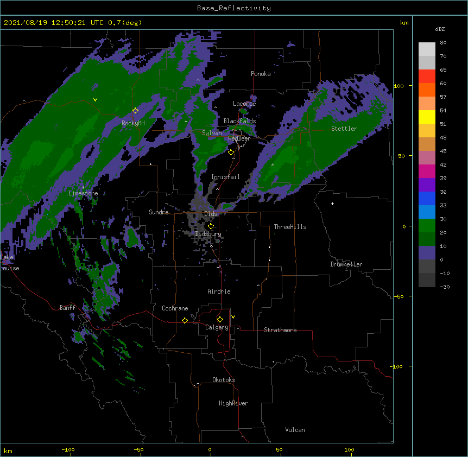Click the dBZ legend heading
Viewport: 468px width, 457px height.
(440, 29)
